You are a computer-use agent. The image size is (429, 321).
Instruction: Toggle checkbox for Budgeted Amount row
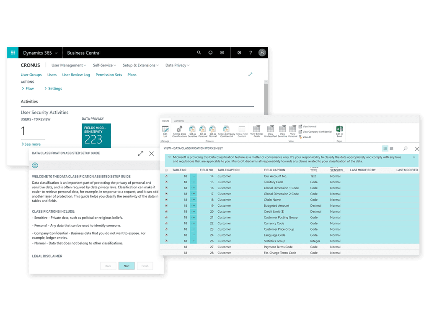click(166, 205)
